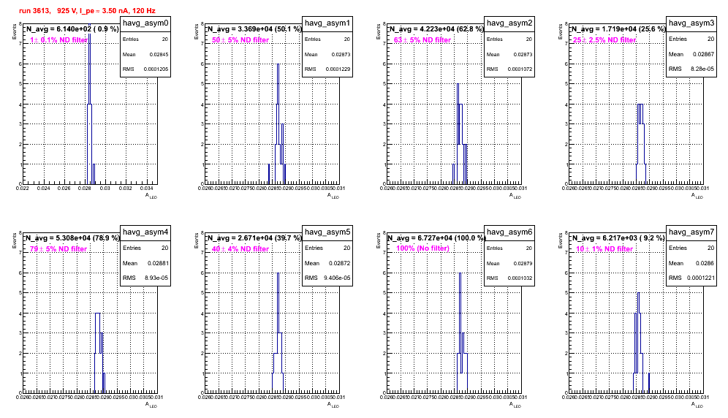Click RMS value 9.406e-05 in havg_asym5 box
728x418 pixels.
point(337,278)
